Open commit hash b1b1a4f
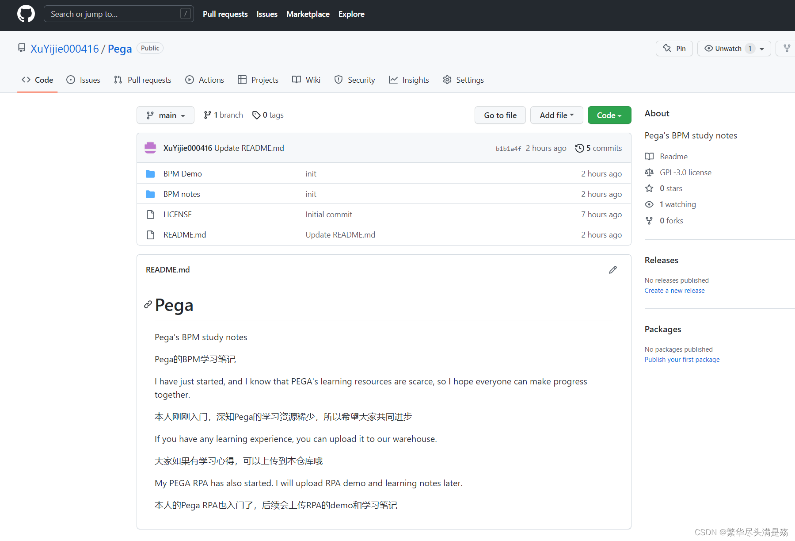 point(508,149)
